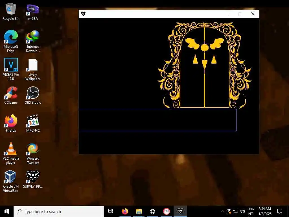Select Internet Download Manager shortcut
289x217 pixels.
(33, 41)
